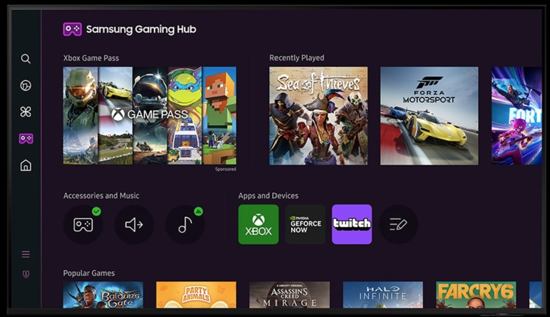Image resolution: width=550 pixels, height=317 pixels.
Task: Open the game controller accessory settings
Action: pyautogui.click(x=83, y=225)
